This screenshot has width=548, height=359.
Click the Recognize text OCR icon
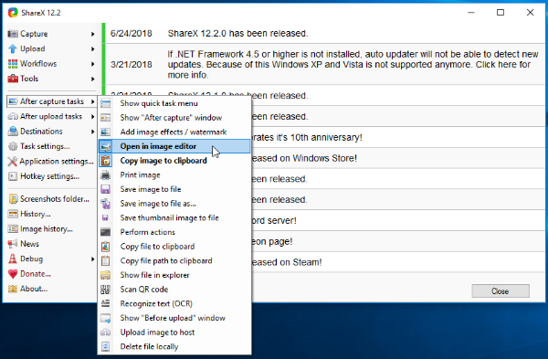106,303
